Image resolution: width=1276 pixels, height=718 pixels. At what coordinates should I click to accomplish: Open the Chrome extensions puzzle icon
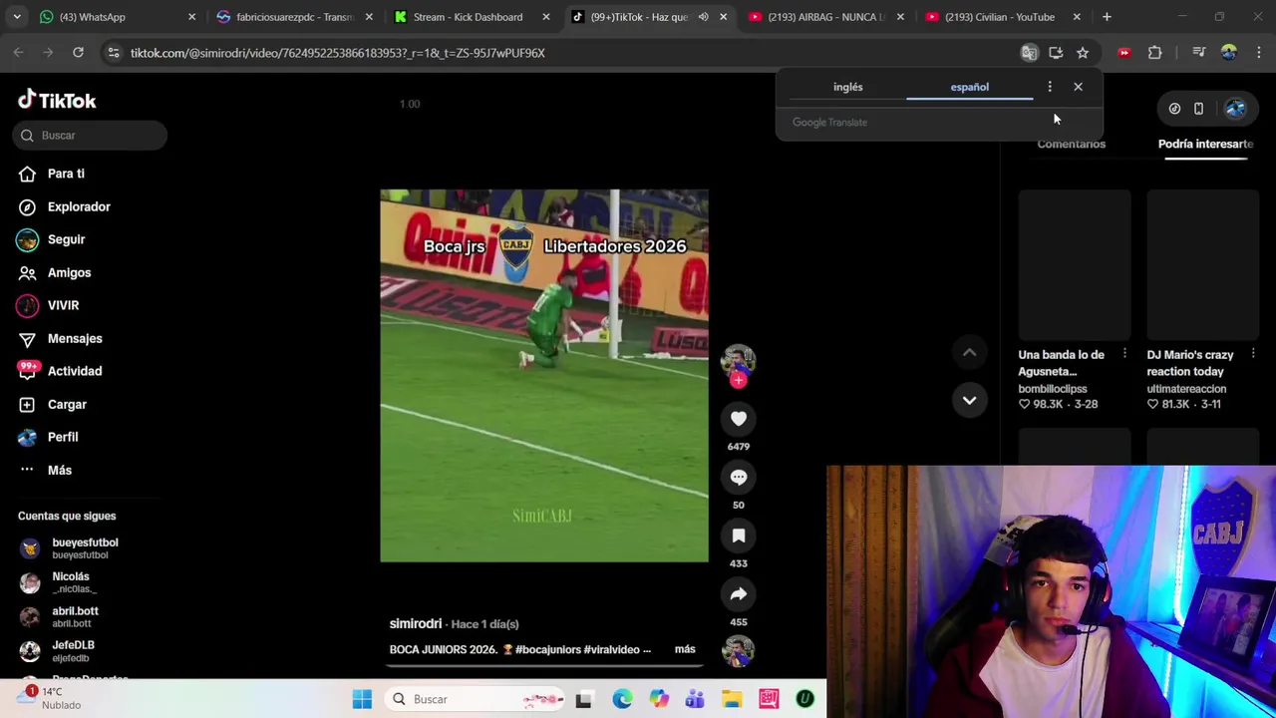[x=1155, y=53]
